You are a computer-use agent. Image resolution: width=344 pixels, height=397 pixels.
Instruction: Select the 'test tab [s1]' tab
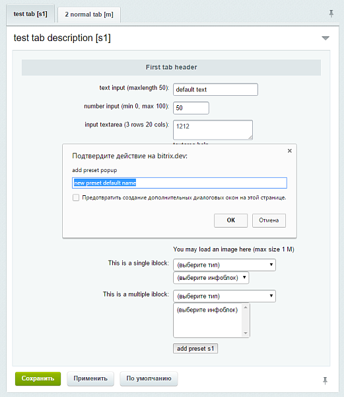30,14
